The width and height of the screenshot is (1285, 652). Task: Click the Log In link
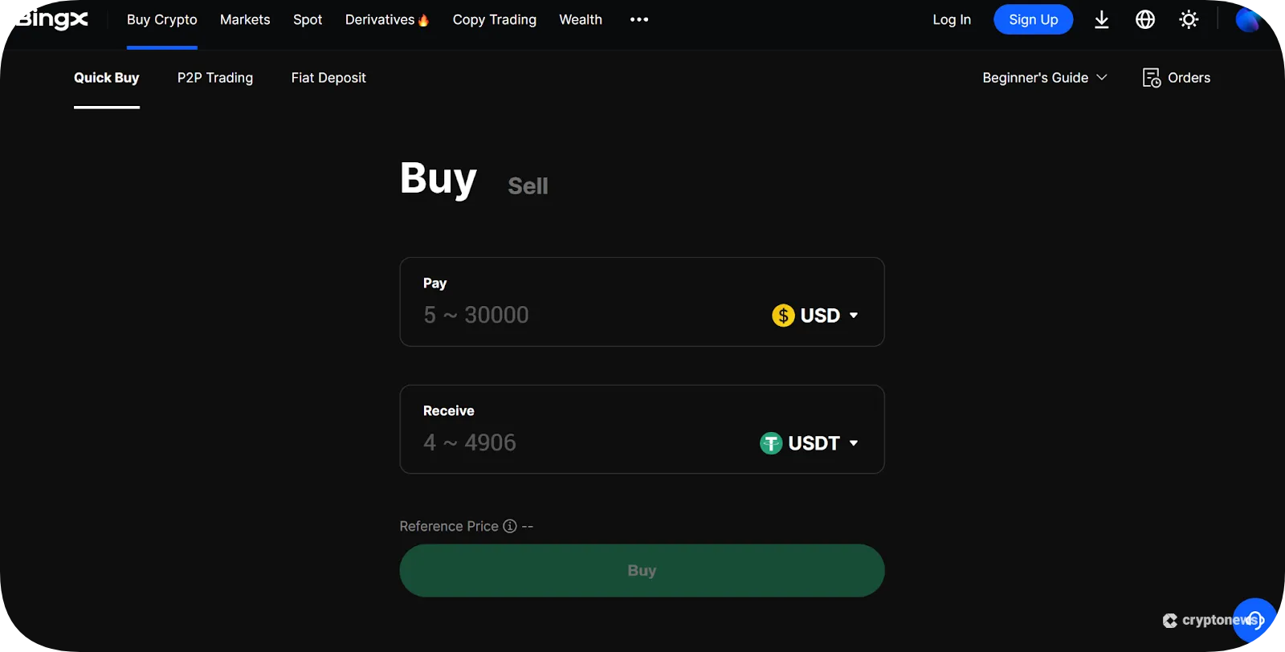coord(951,19)
